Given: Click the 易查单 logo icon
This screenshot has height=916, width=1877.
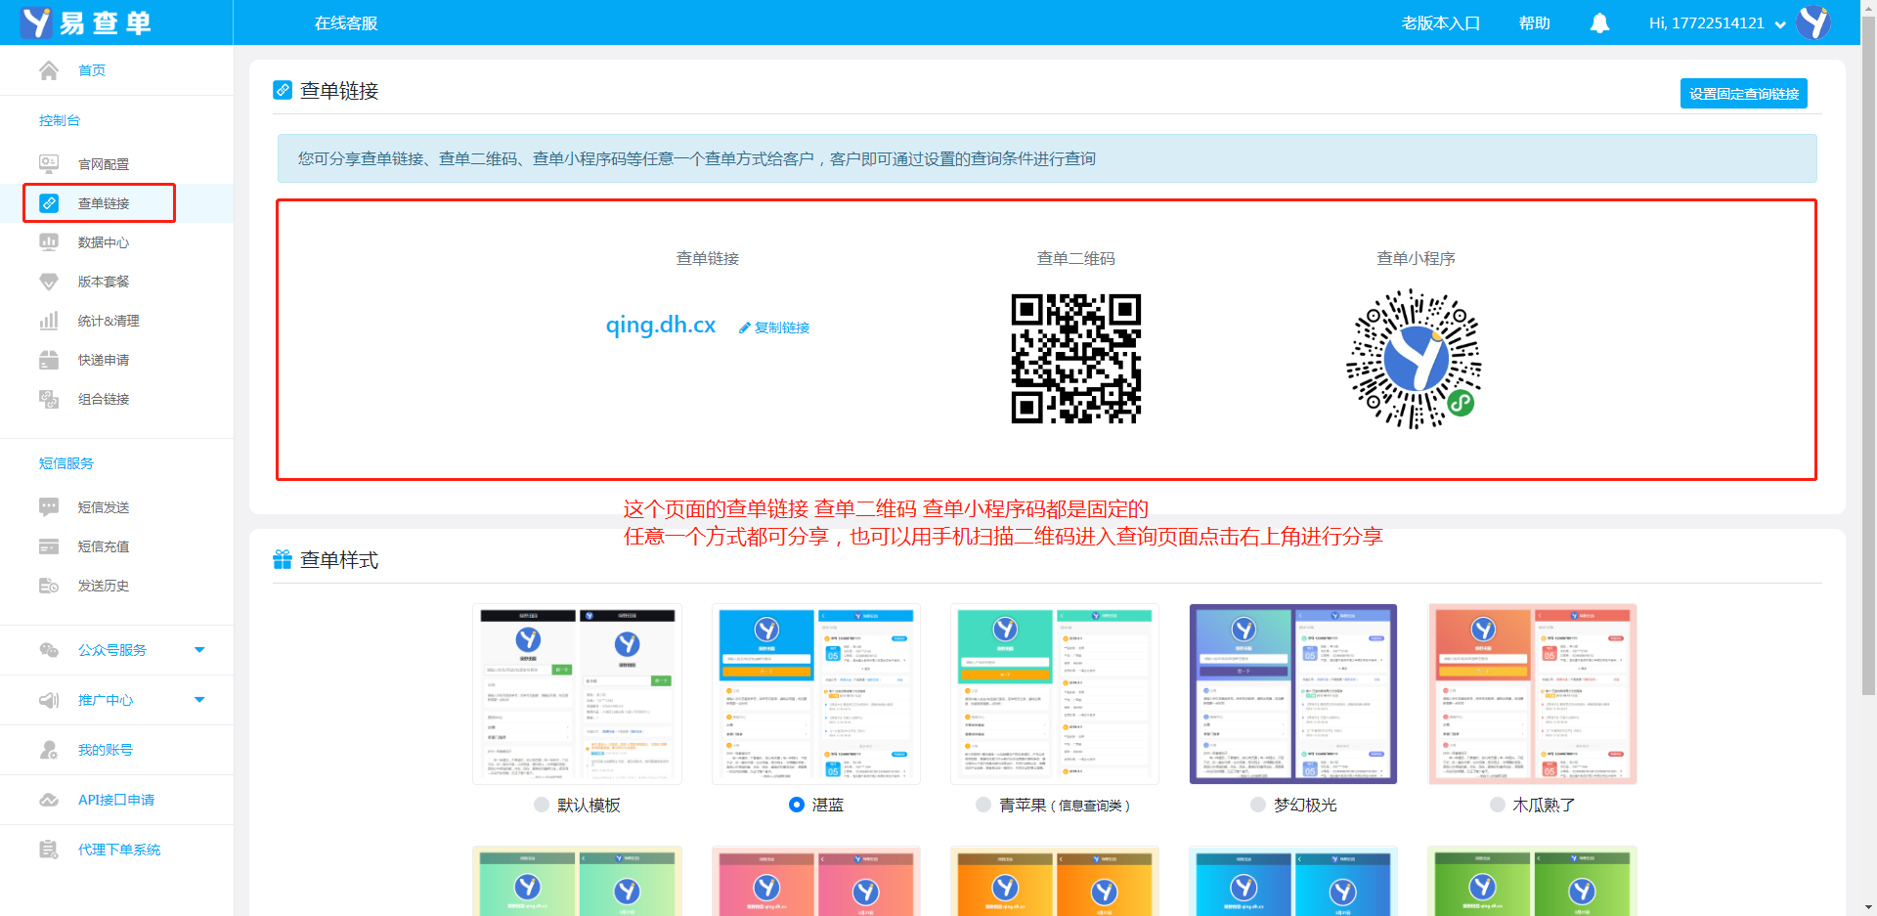Looking at the screenshot, I should pyautogui.click(x=36, y=22).
